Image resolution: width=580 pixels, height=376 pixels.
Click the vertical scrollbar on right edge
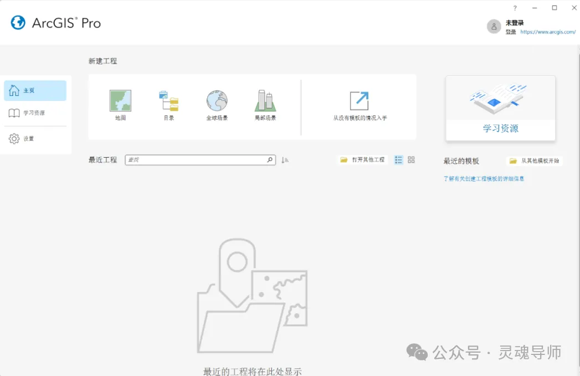pos(578,211)
